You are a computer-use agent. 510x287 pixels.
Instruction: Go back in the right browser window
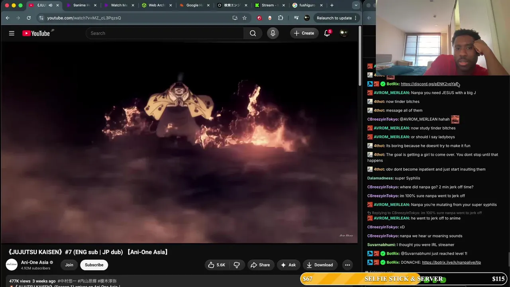(x=369, y=18)
